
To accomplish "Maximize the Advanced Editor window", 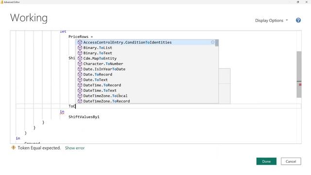I will 298,2.
